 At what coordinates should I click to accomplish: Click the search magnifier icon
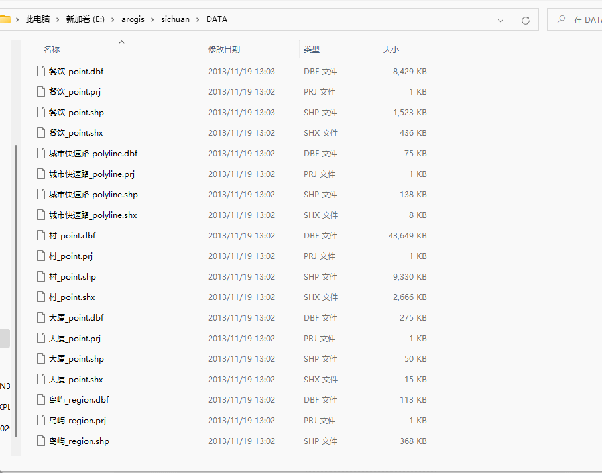561,19
